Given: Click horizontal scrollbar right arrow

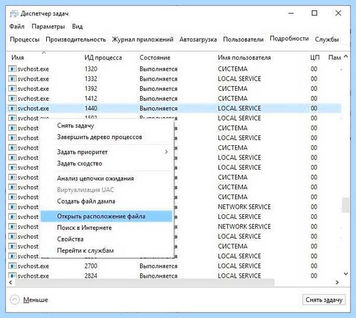Looking at the screenshot, I should (x=337, y=282).
